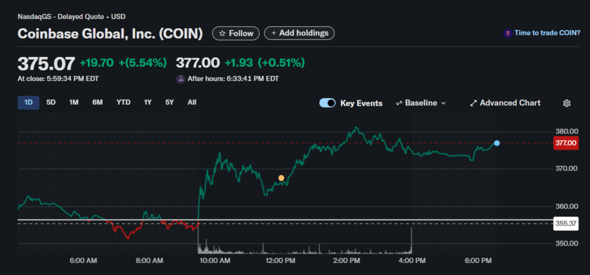The image size is (590, 275).
Task: Click the 6:00 PM time axis label
Action: (x=479, y=261)
